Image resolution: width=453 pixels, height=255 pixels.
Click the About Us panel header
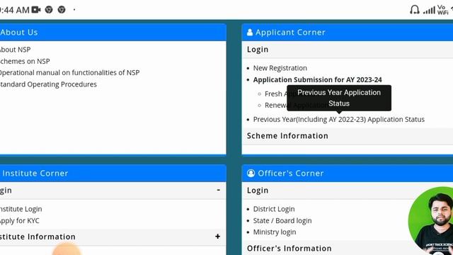[x=113, y=33]
